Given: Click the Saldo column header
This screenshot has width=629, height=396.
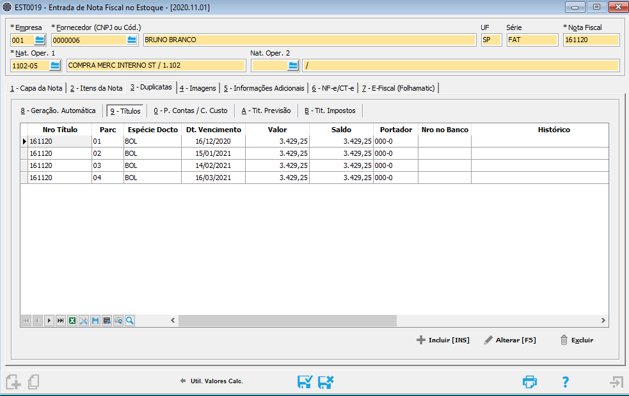Looking at the screenshot, I should (342, 130).
